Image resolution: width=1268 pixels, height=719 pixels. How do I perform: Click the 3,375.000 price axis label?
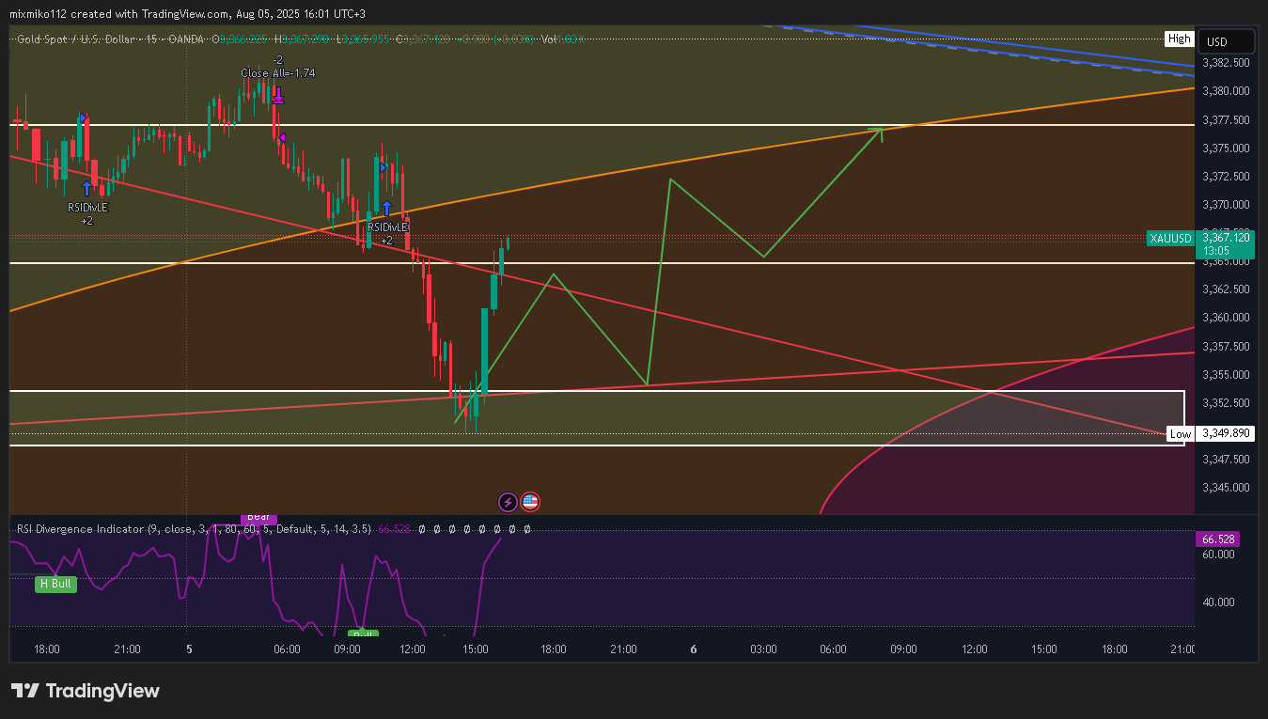(x=1226, y=148)
